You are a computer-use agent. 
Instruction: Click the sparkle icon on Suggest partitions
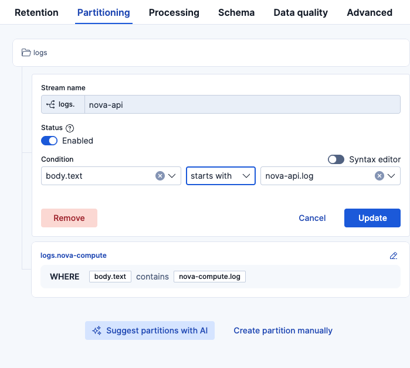[97, 330]
